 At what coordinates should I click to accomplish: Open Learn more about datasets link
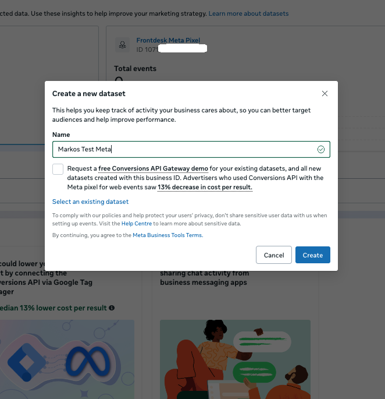[x=248, y=13]
